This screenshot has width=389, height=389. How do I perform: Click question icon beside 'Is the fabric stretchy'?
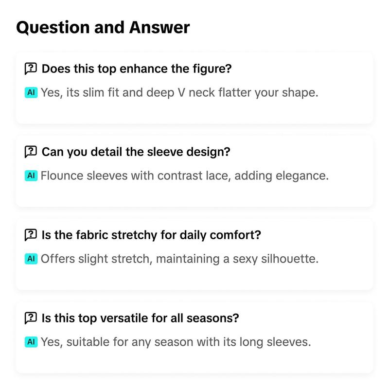(x=31, y=235)
